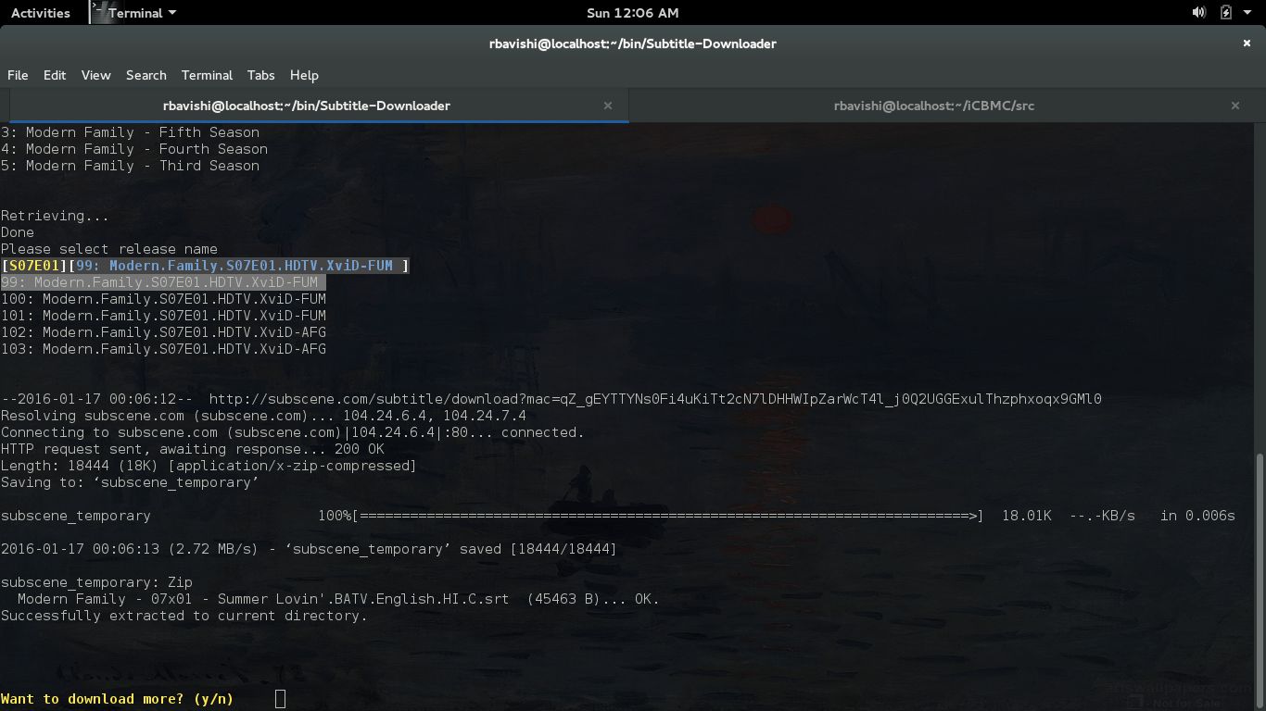The image size is (1266, 711).
Task: Open the Terminal menu in menu bar
Action: click(207, 75)
